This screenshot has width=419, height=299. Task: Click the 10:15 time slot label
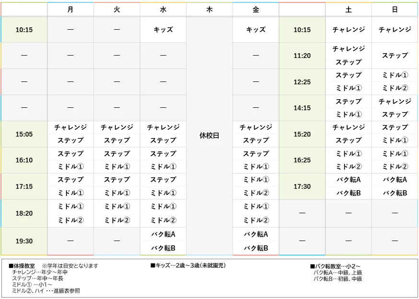[23, 30]
